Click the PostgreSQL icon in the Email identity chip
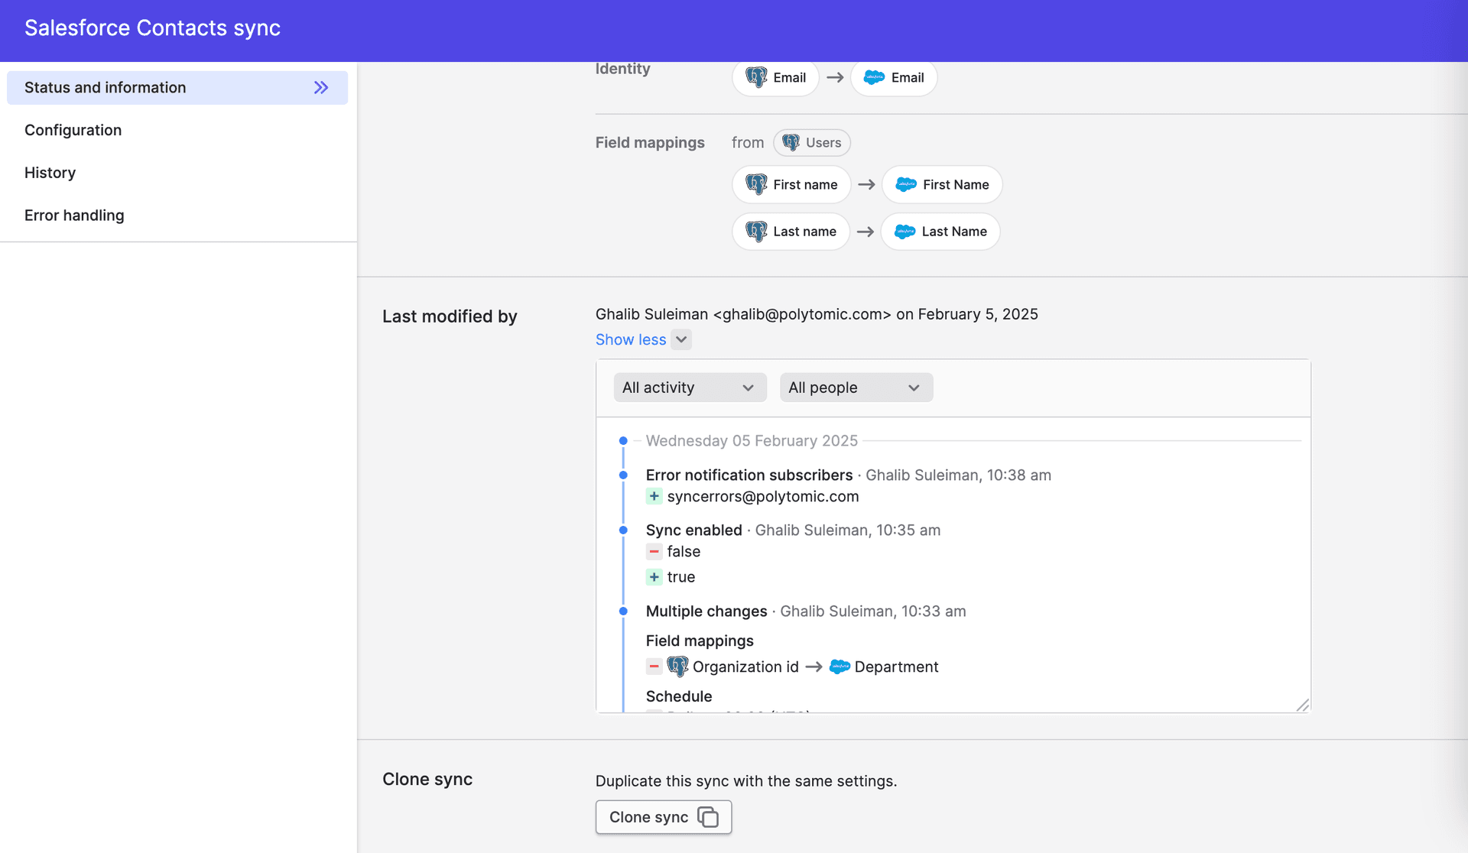Screen dimensions: 1468x853 click(756, 77)
